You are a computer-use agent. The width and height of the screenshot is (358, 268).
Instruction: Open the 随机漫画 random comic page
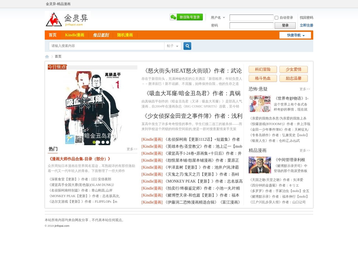pyautogui.click(x=125, y=35)
